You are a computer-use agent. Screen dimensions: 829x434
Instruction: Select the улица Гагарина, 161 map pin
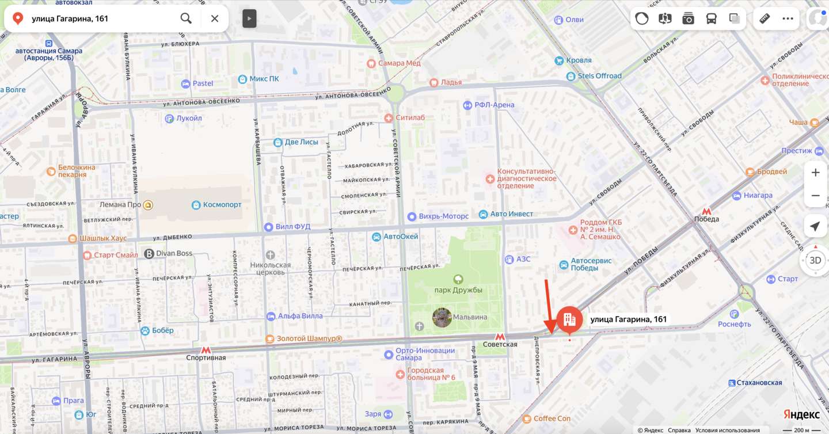569,319
